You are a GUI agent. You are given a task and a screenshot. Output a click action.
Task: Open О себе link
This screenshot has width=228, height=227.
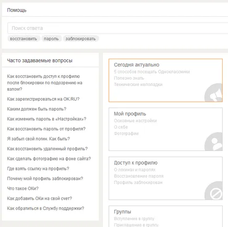click(121, 127)
